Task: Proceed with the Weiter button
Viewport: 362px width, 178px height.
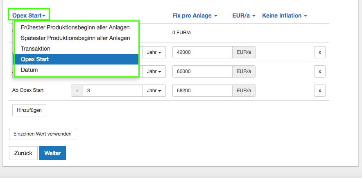Action: [52, 153]
